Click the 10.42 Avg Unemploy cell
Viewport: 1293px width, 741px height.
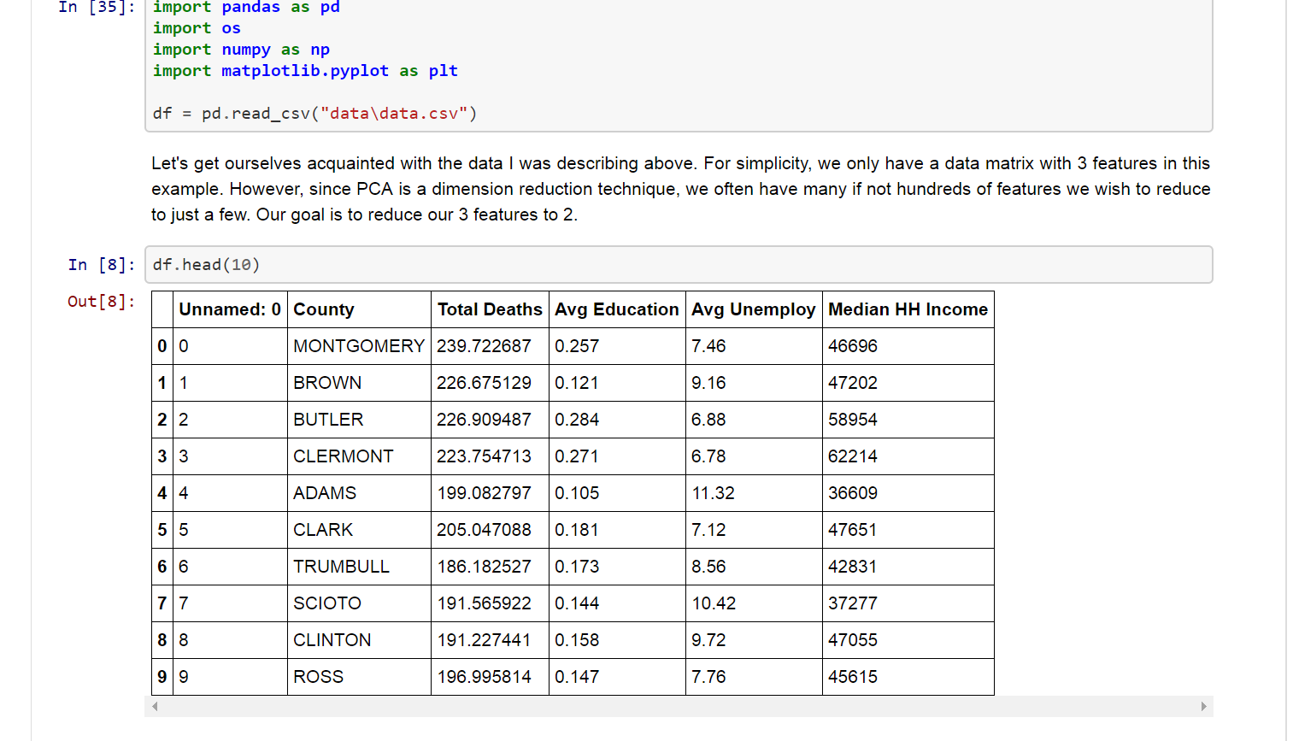coord(754,603)
